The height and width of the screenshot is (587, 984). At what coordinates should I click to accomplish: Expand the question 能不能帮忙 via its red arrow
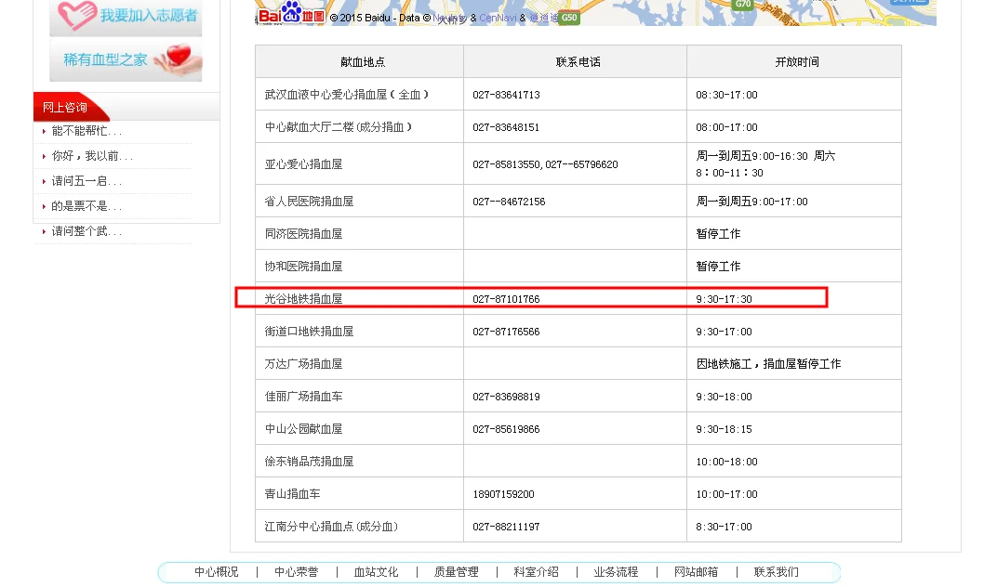click(43, 132)
